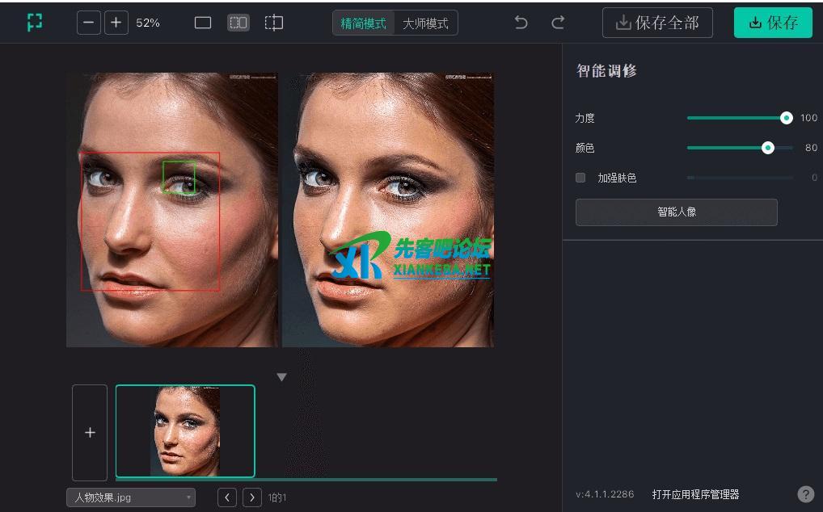
Task: Click the 智能人像 button
Action: (676, 212)
